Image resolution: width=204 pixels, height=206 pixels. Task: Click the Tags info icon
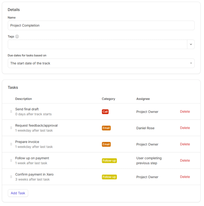17,37
